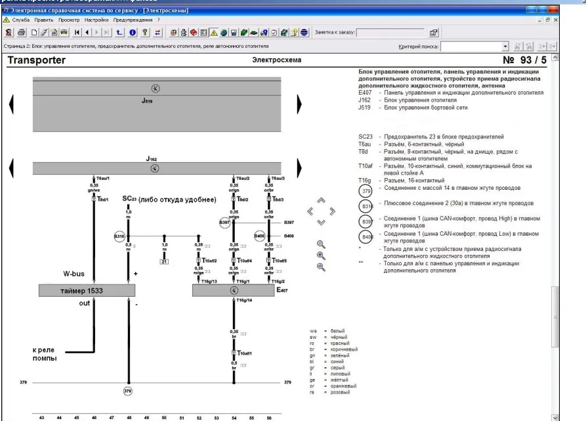
Task: Click the blank page toolbar icon
Action: (x=34, y=33)
